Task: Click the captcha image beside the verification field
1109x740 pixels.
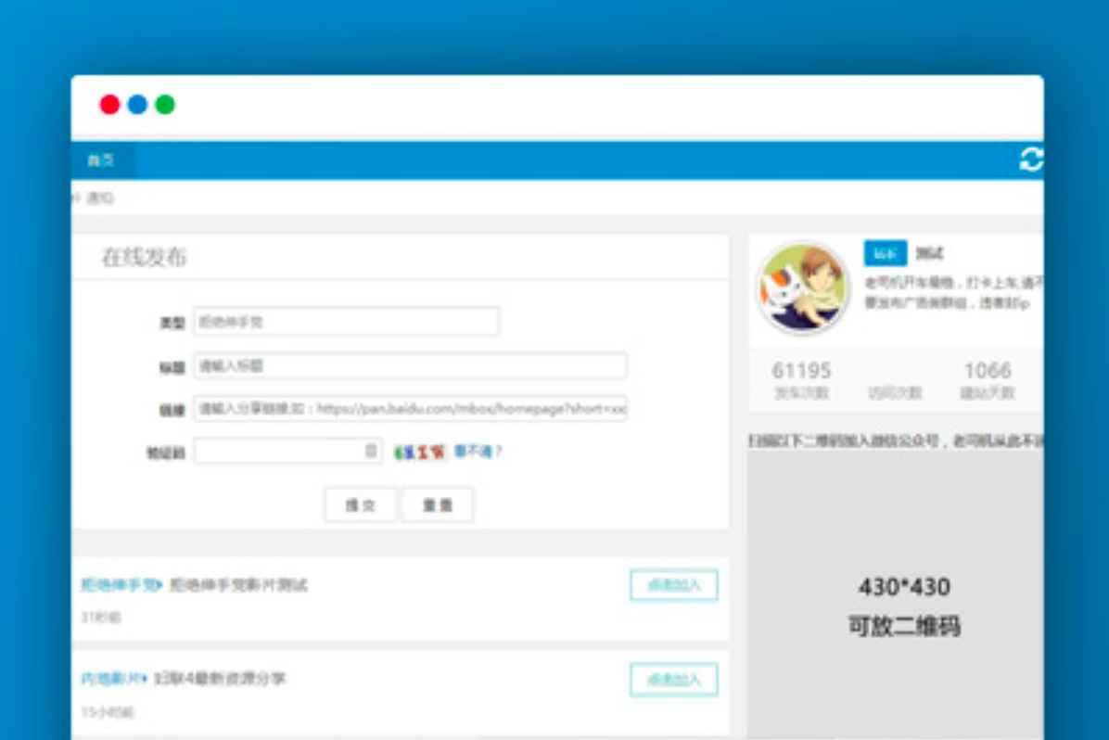Action: click(421, 452)
